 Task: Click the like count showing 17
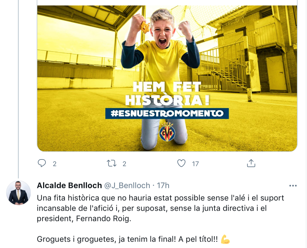(195, 164)
